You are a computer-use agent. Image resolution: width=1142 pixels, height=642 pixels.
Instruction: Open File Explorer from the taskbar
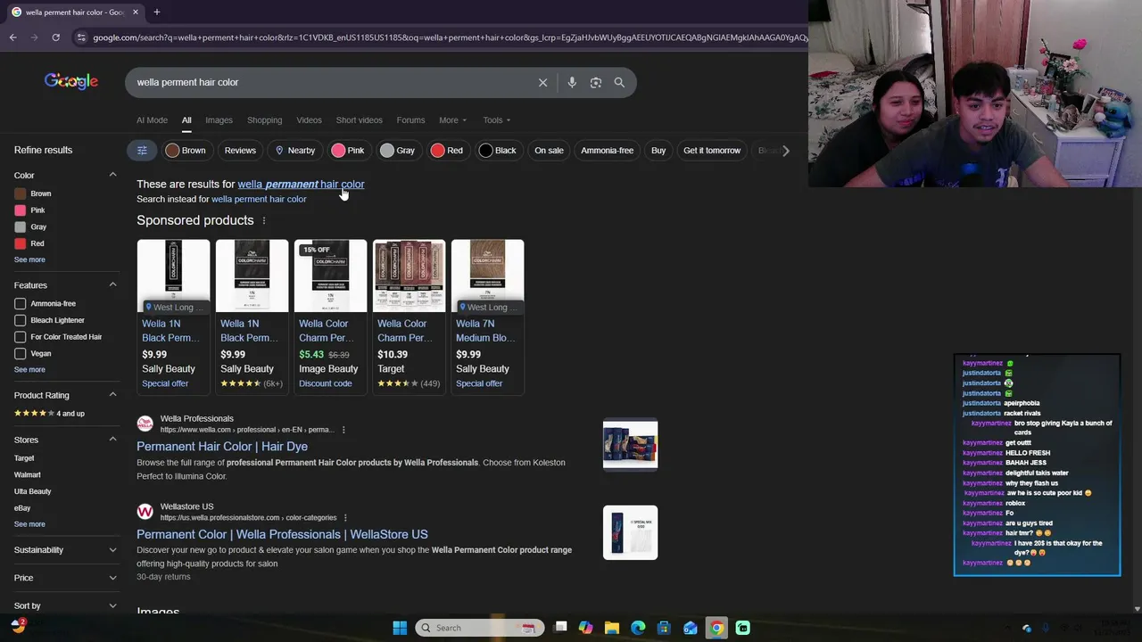click(x=612, y=628)
